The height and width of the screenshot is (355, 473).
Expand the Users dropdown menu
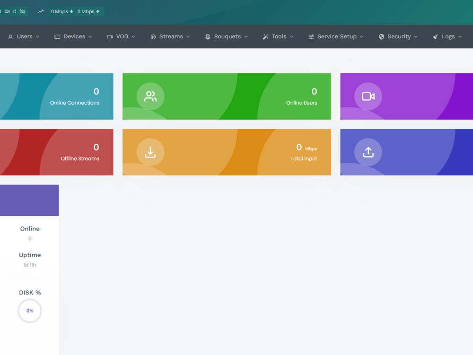click(23, 36)
